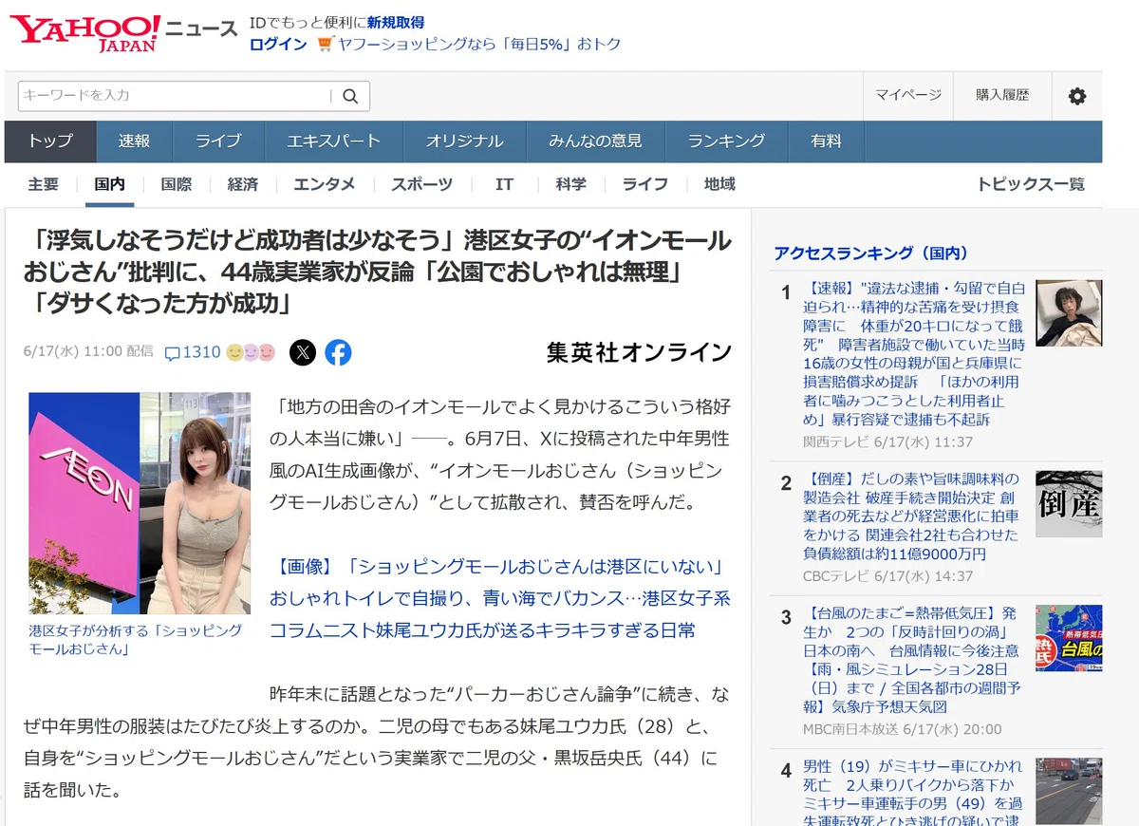Image resolution: width=1139 pixels, height=826 pixels.
Task: Switch to the ランキング tab
Action: pyautogui.click(x=726, y=141)
